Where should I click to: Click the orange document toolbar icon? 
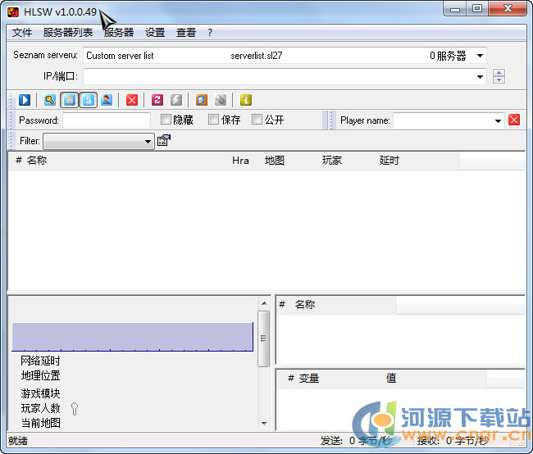pyautogui.click(x=202, y=100)
